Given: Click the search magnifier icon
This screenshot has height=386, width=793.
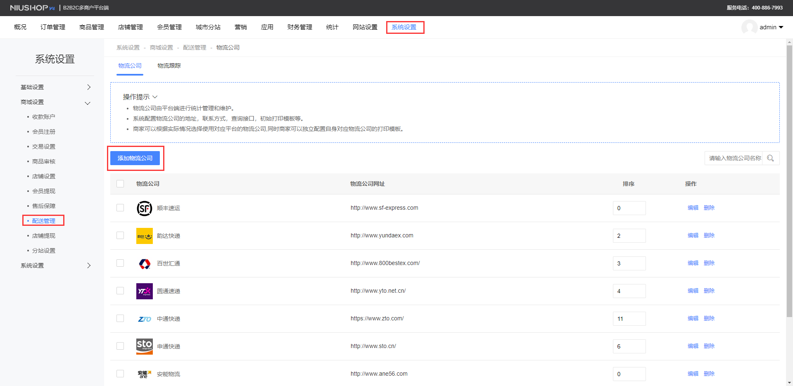Looking at the screenshot, I should tap(770, 158).
